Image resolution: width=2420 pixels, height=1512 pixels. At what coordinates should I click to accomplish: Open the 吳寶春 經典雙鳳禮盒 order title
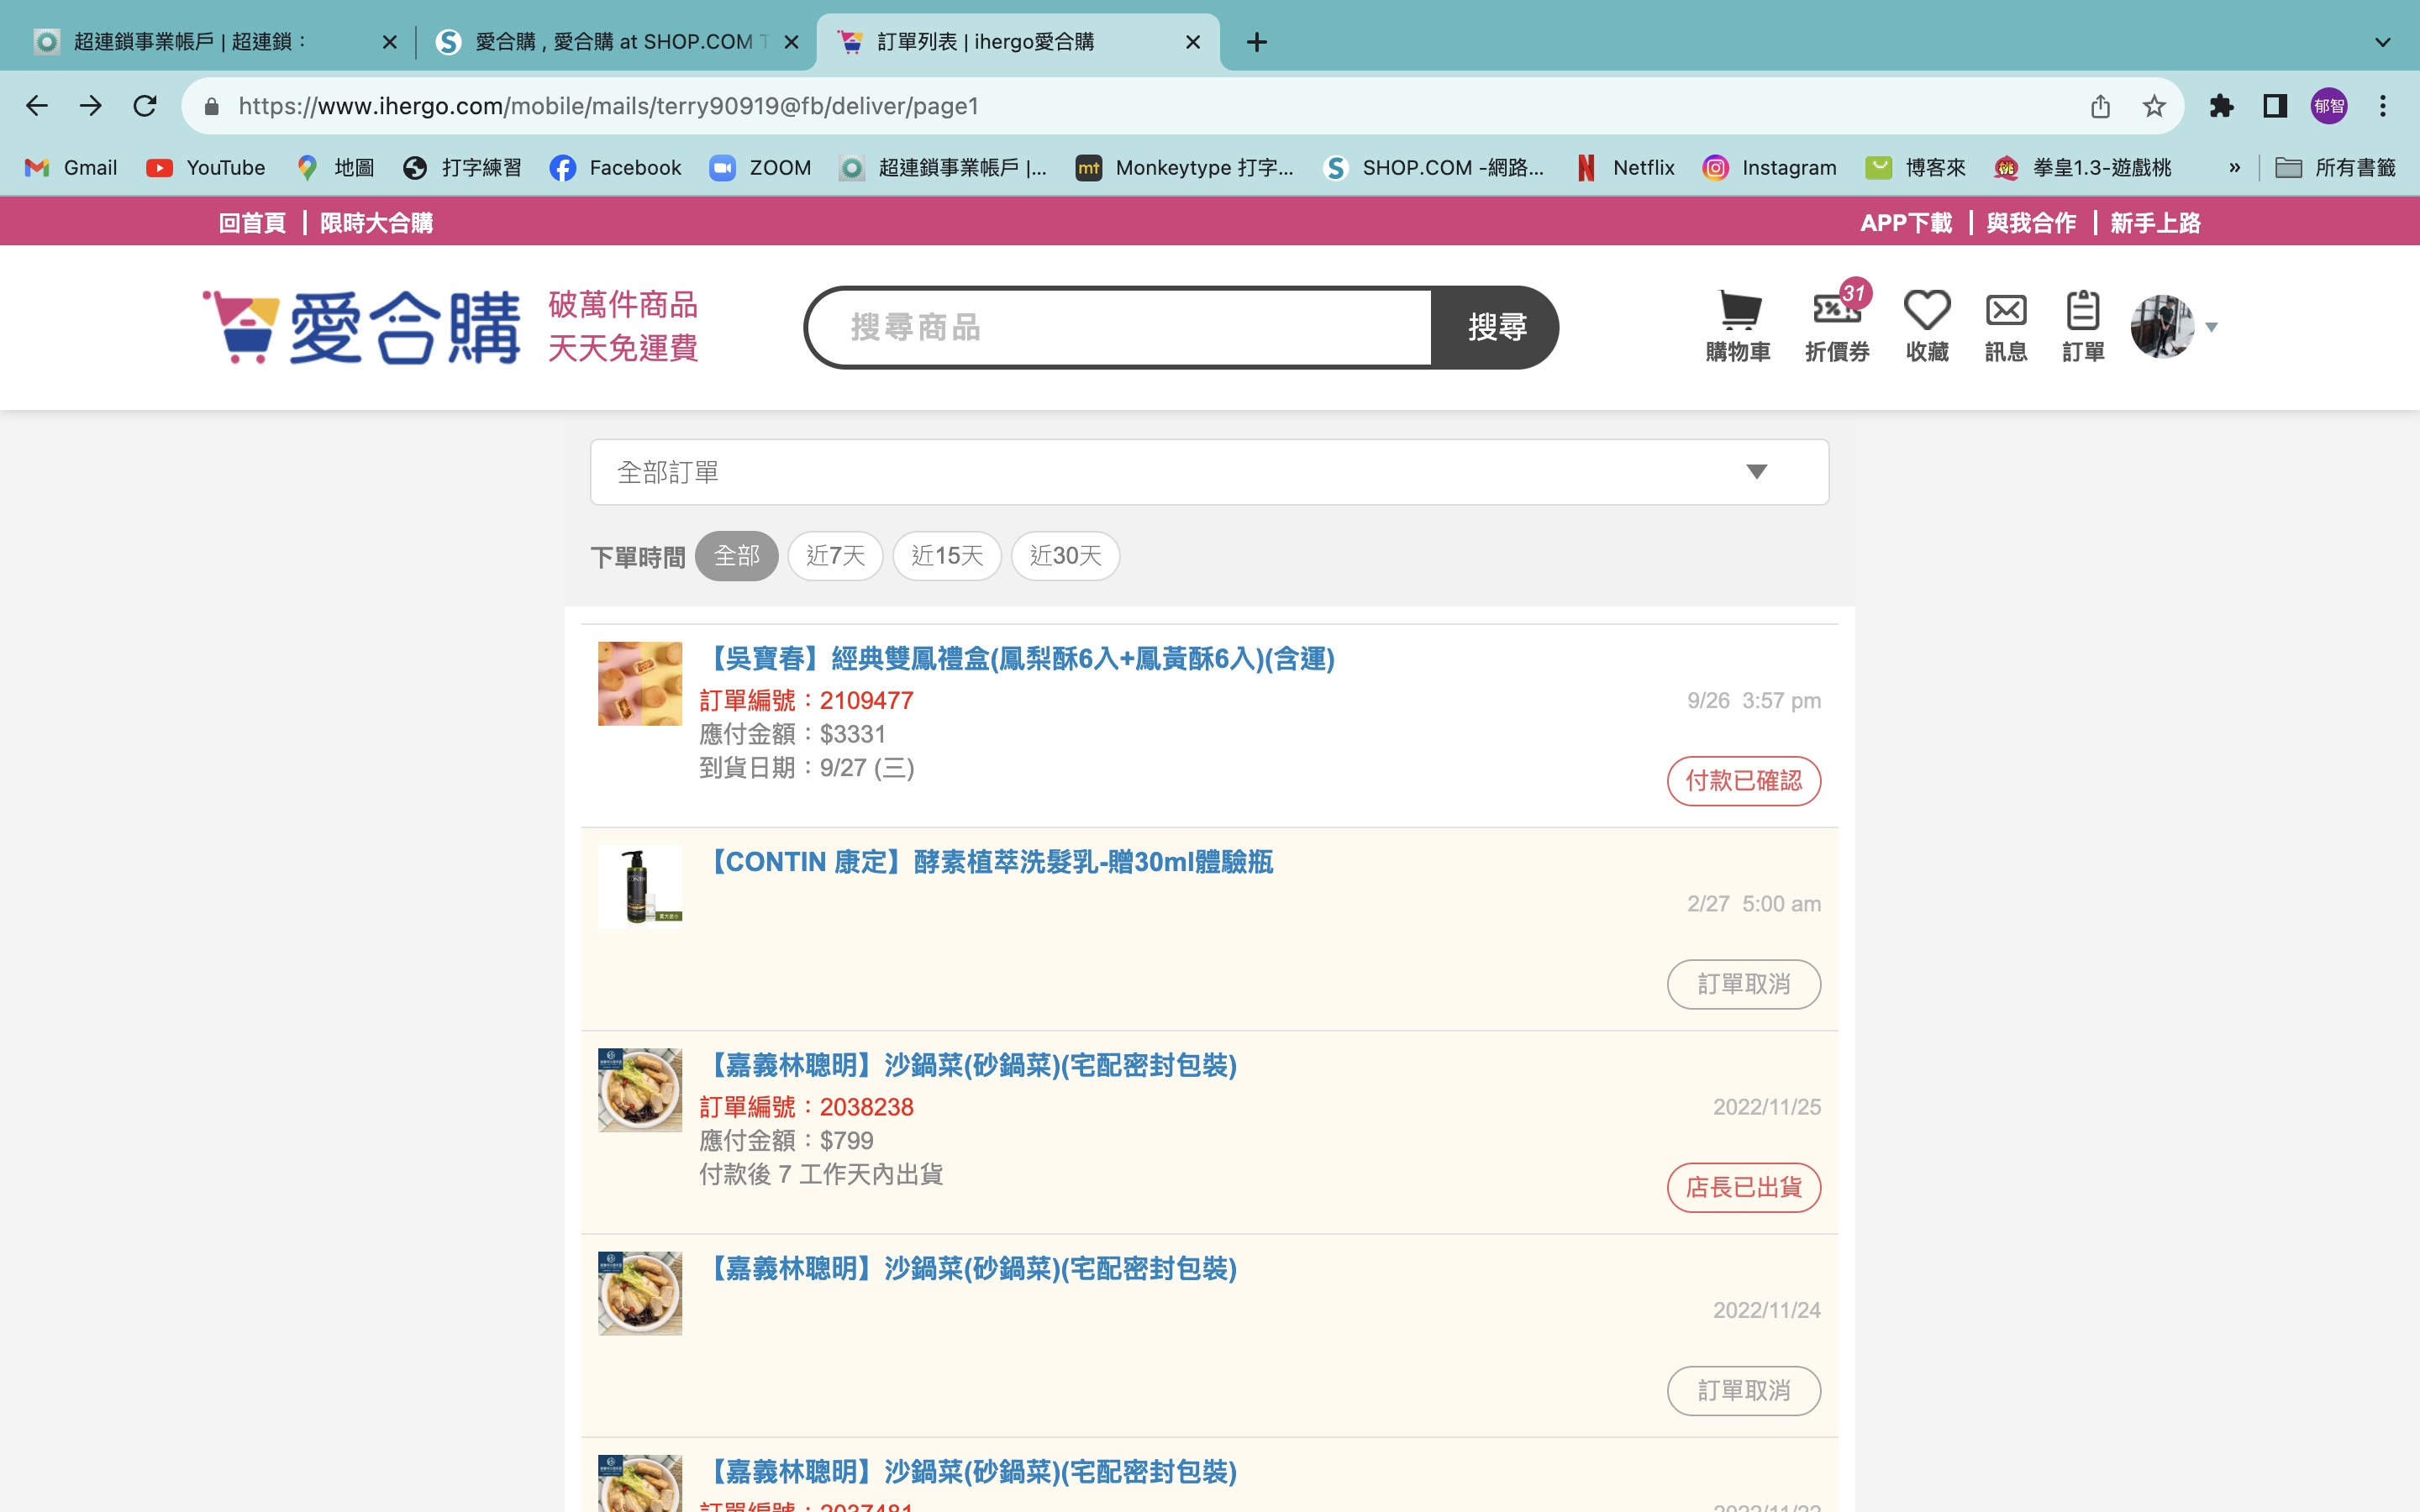[x=1018, y=659]
